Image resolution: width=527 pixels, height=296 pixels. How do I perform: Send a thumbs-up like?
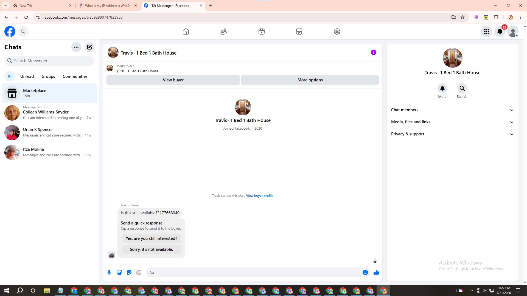376,272
